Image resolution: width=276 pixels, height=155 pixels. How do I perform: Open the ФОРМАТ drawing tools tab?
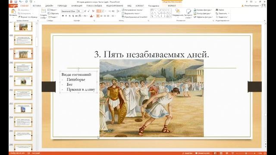(x=172, y=6)
